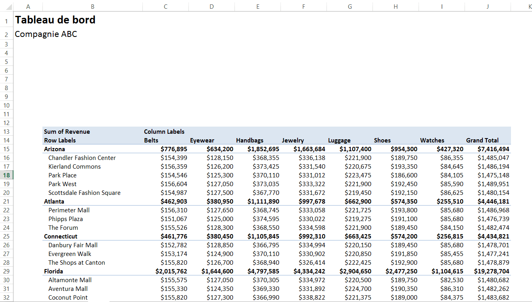
Task: Click the Atlanta group row label
Action: coord(54,201)
